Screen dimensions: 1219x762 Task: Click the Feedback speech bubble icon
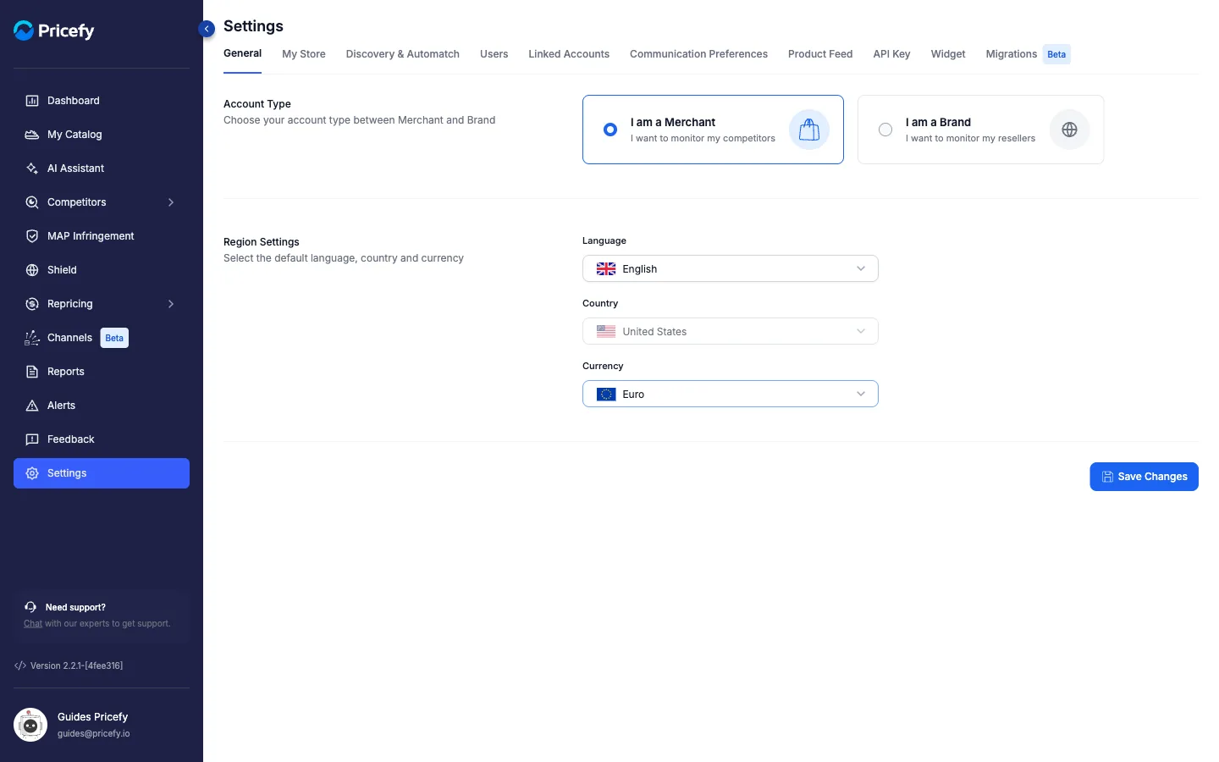pos(32,439)
